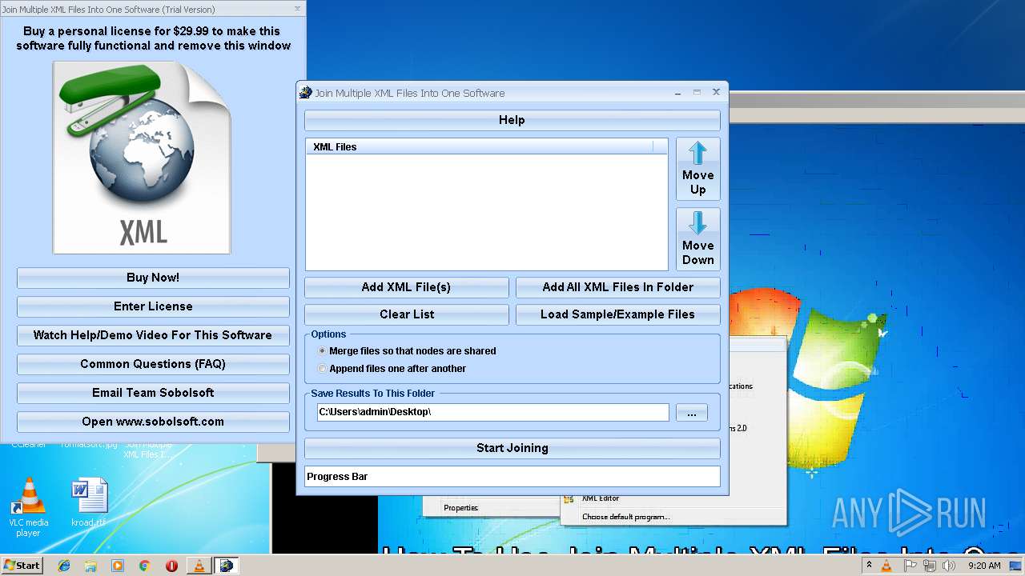Select XML Editor in the context menu

pyautogui.click(x=601, y=498)
